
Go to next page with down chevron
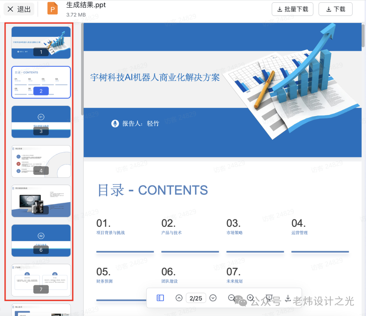213,298
